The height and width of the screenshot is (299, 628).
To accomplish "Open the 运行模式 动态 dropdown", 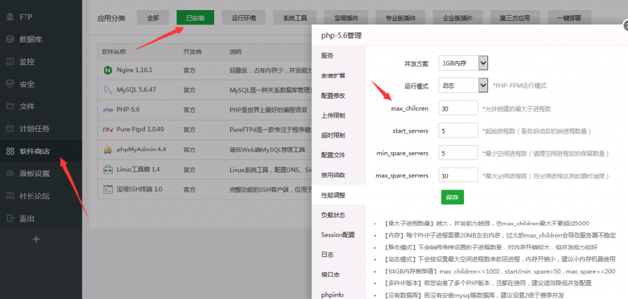I will pos(463,85).
